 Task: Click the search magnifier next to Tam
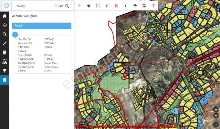(x=67, y=6)
